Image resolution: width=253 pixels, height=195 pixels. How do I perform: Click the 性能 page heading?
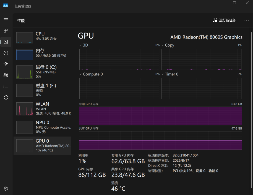21,21
